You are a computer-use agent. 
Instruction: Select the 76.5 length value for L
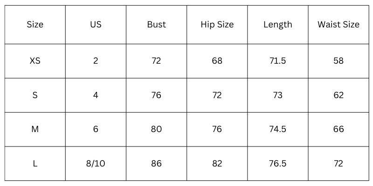coord(277,164)
